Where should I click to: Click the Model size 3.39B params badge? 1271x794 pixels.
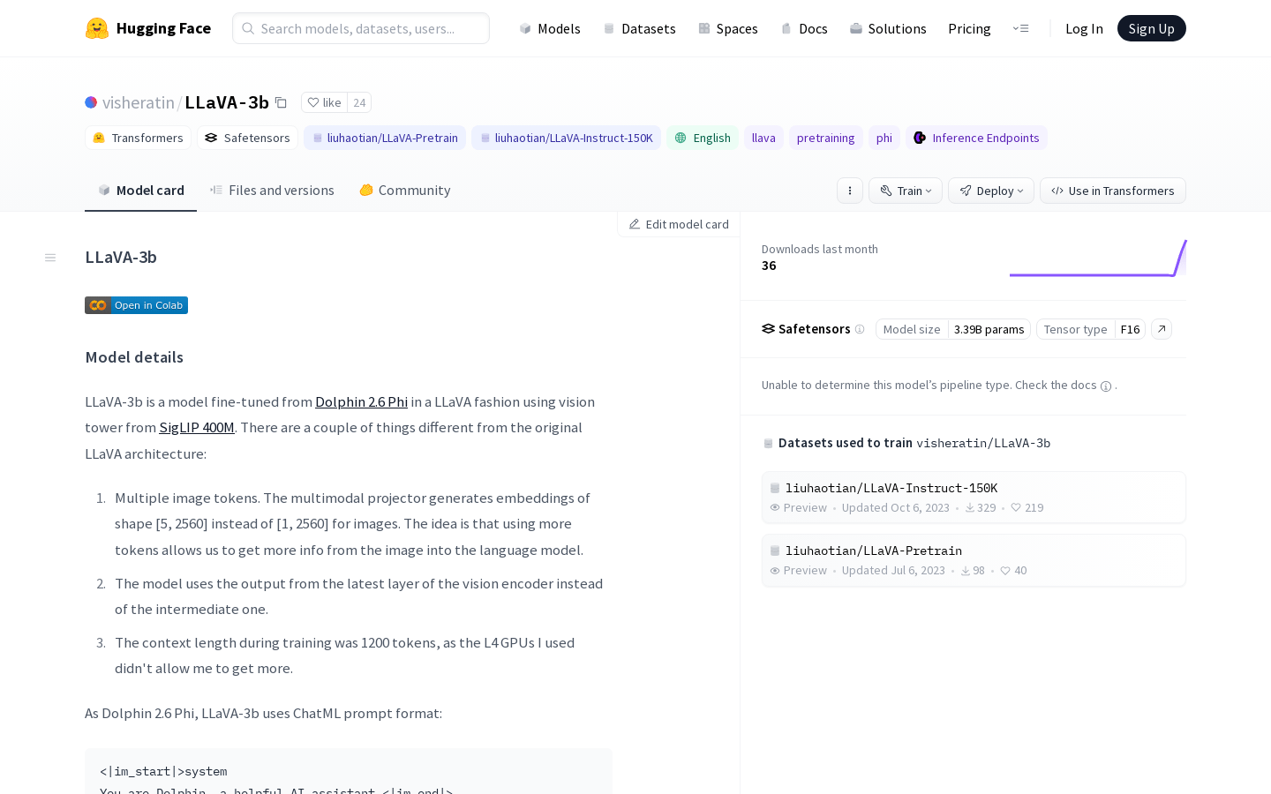[x=953, y=329]
